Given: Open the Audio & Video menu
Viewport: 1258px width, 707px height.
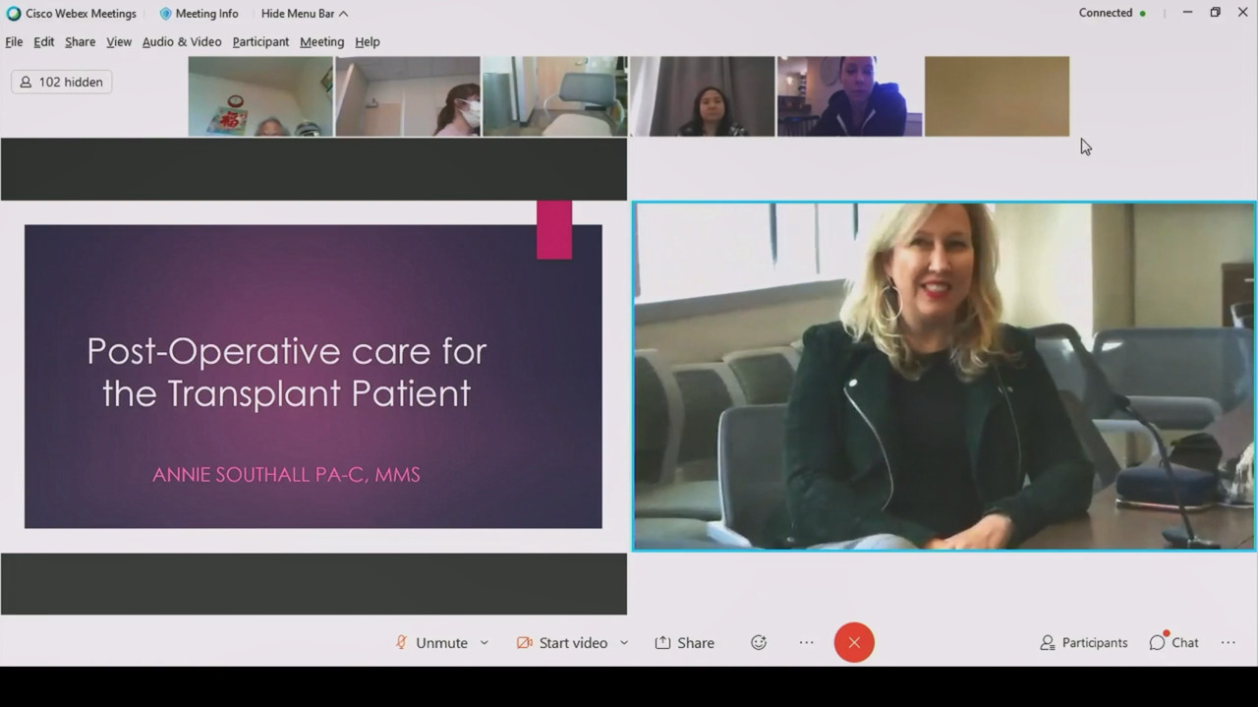Looking at the screenshot, I should point(182,42).
